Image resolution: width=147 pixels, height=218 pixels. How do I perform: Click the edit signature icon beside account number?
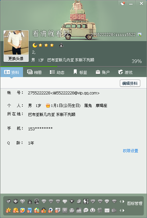pyautogui.click(x=140, y=35)
